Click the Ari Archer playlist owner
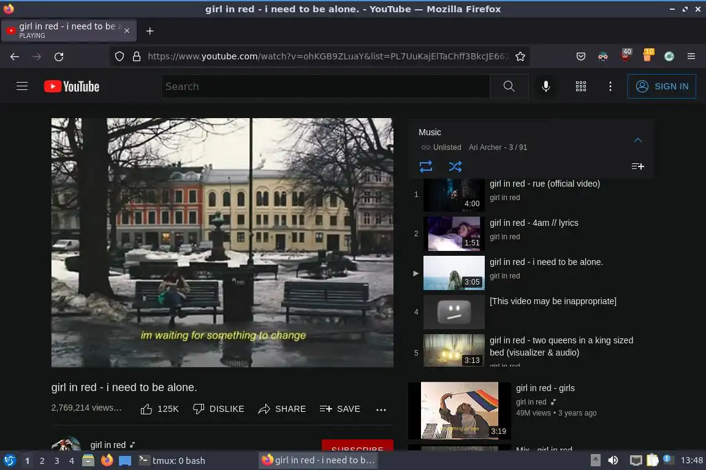This screenshot has height=470, width=706. point(485,147)
